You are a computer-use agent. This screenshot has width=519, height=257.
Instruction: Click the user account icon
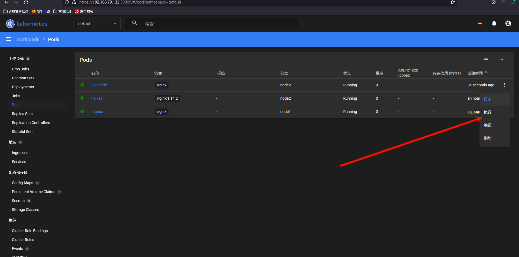pos(508,24)
